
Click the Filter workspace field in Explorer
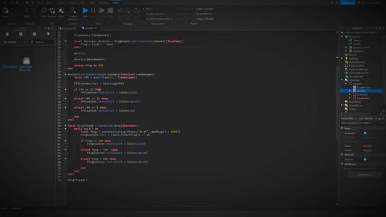pos(362,33)
